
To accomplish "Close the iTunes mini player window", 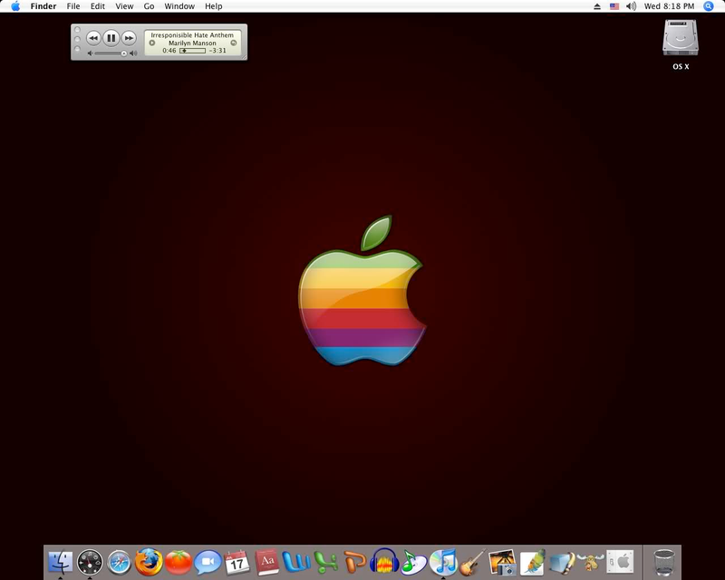I will pyautogui.click(x=77, y=30).
